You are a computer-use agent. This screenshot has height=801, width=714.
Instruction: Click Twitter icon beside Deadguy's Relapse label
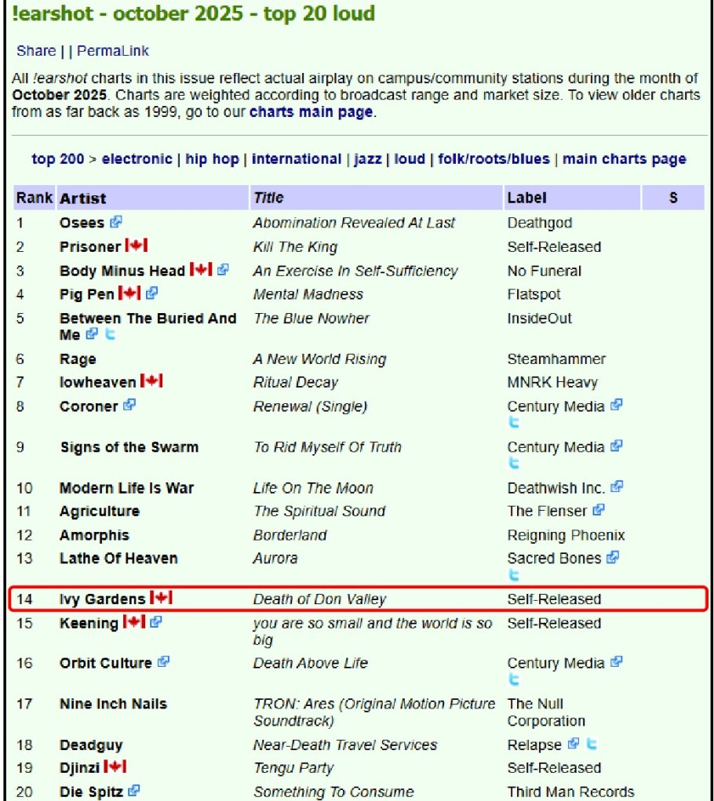[592, 745]
